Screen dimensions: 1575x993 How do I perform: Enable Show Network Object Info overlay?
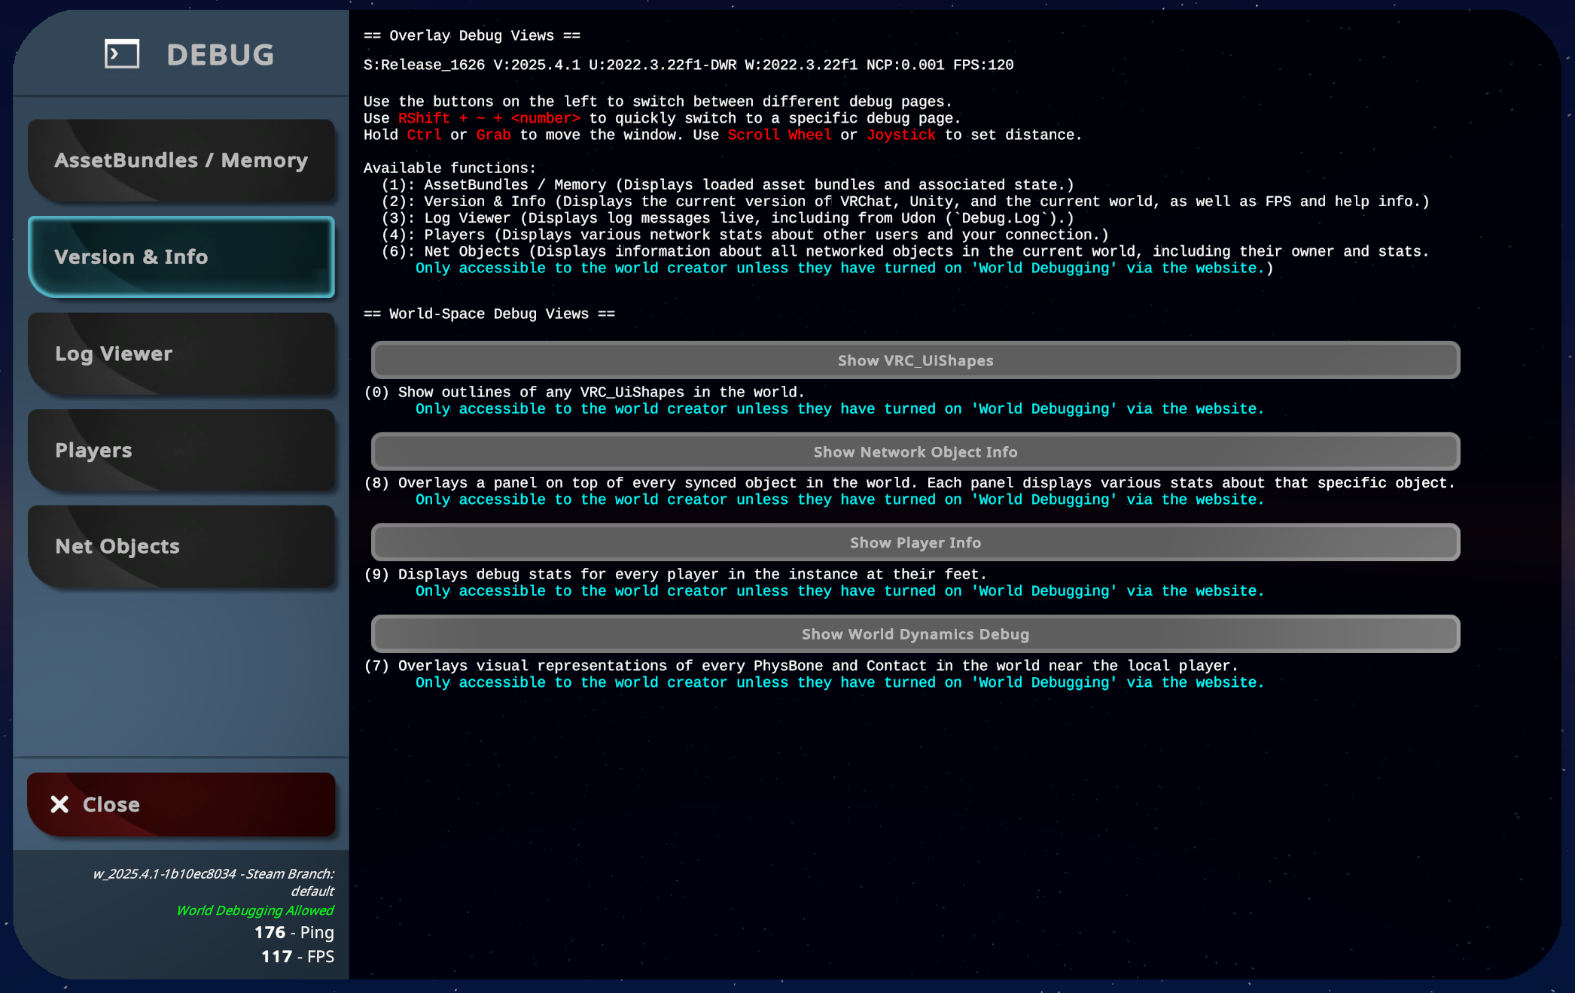pos(915,452)
